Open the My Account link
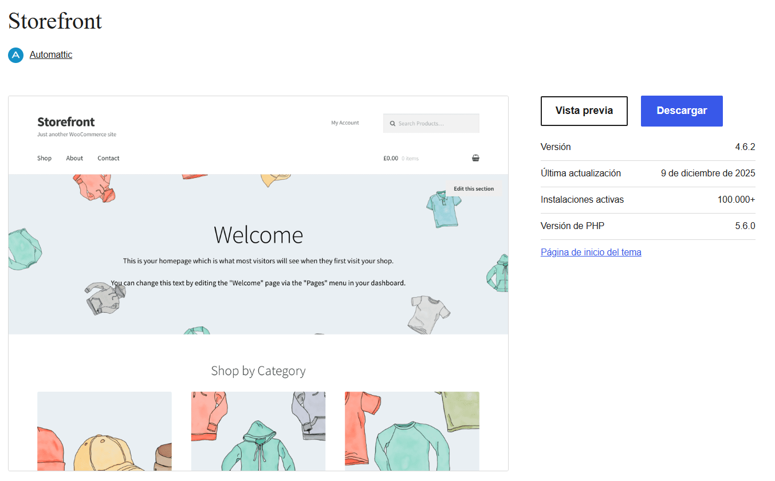Viewport: 775px width, 481px height. point(345,123)
